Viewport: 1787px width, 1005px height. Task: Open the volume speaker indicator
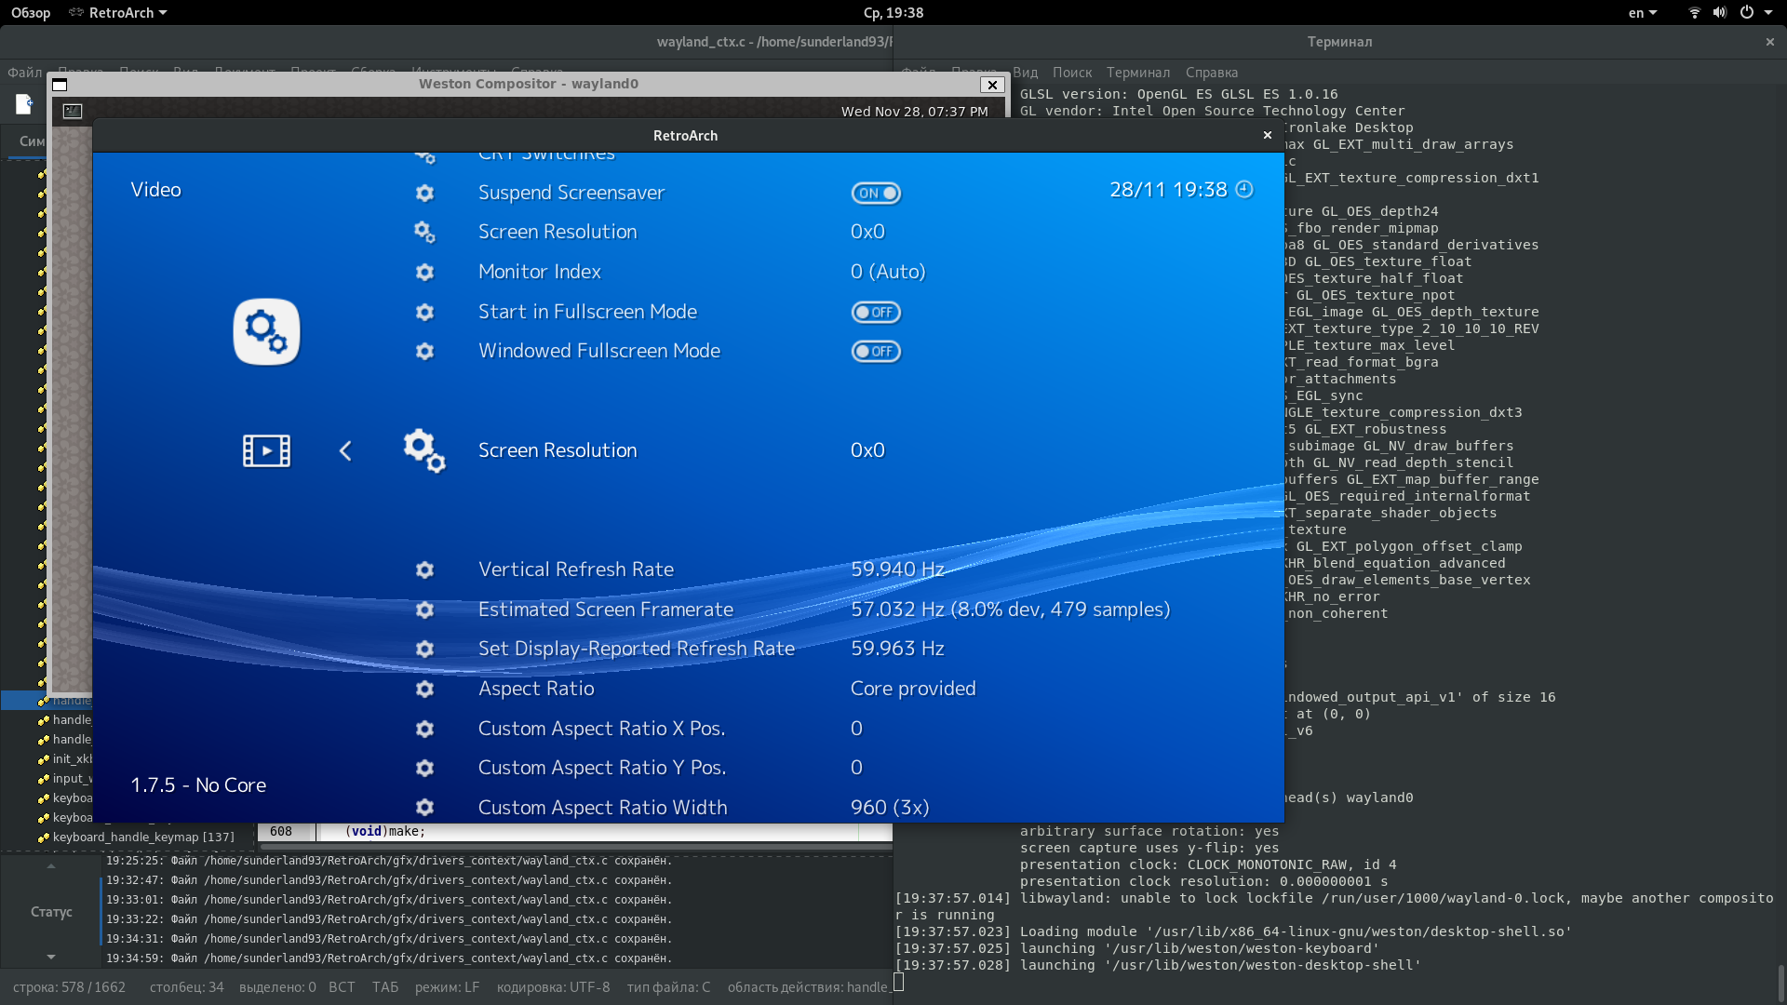point(1719,13)
